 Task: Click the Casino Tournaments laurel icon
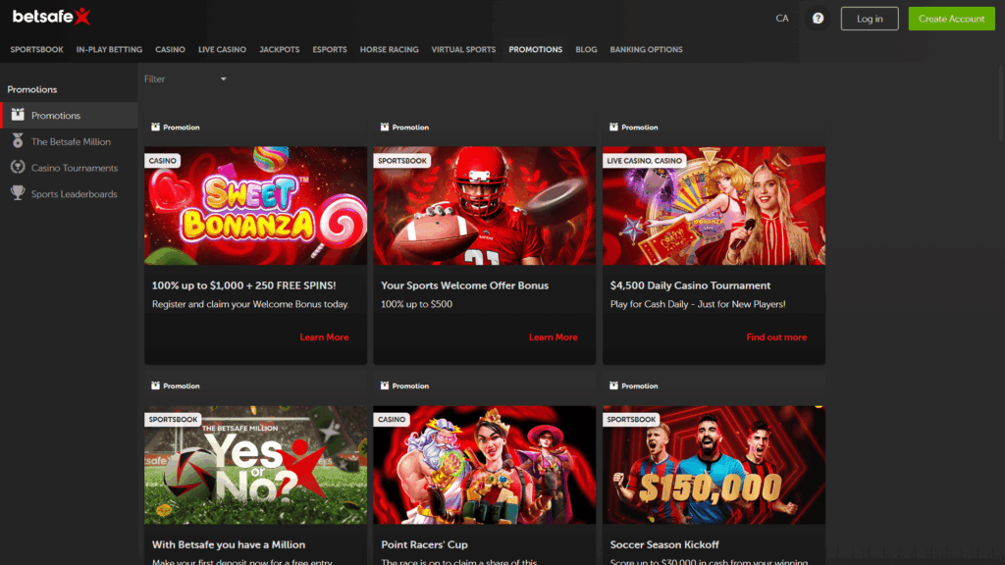point(18,167)
